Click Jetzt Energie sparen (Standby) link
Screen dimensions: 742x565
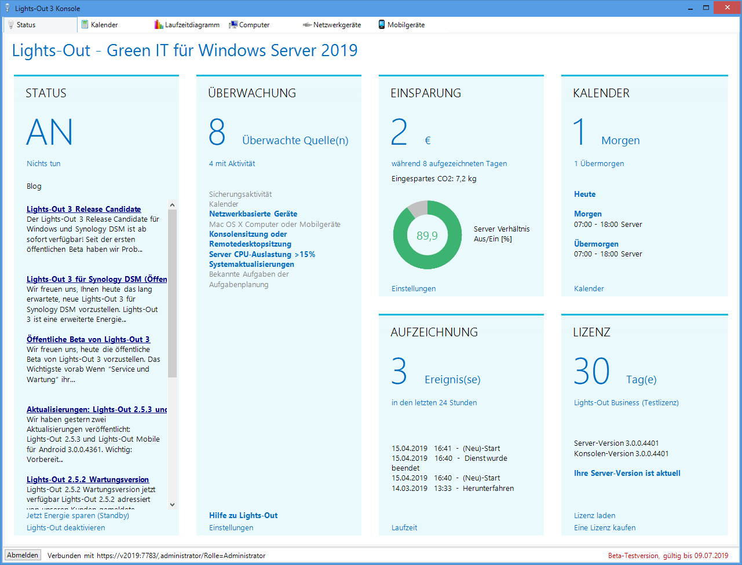[x=78, y=515]
